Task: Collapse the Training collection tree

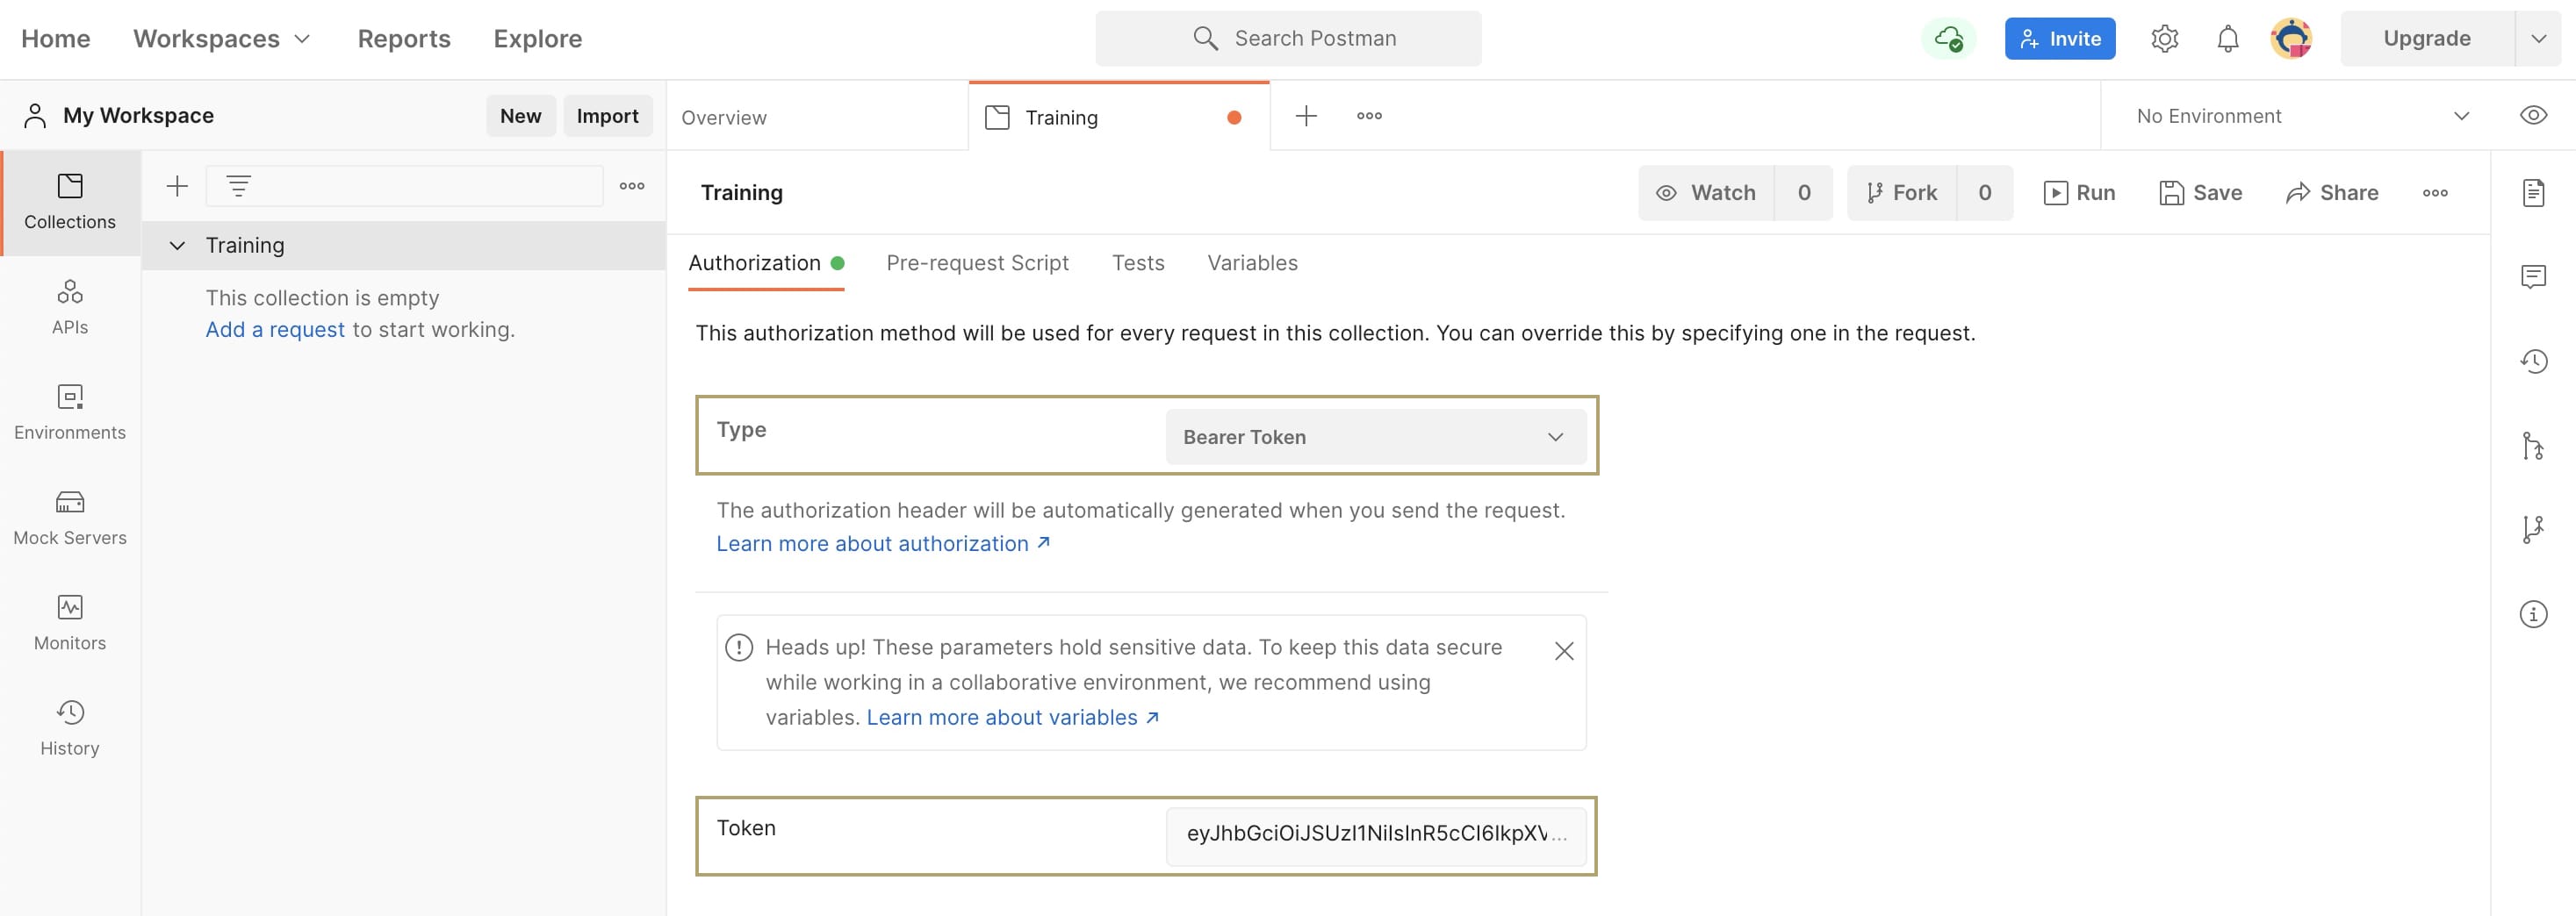Action: click(x=177, y=246)
